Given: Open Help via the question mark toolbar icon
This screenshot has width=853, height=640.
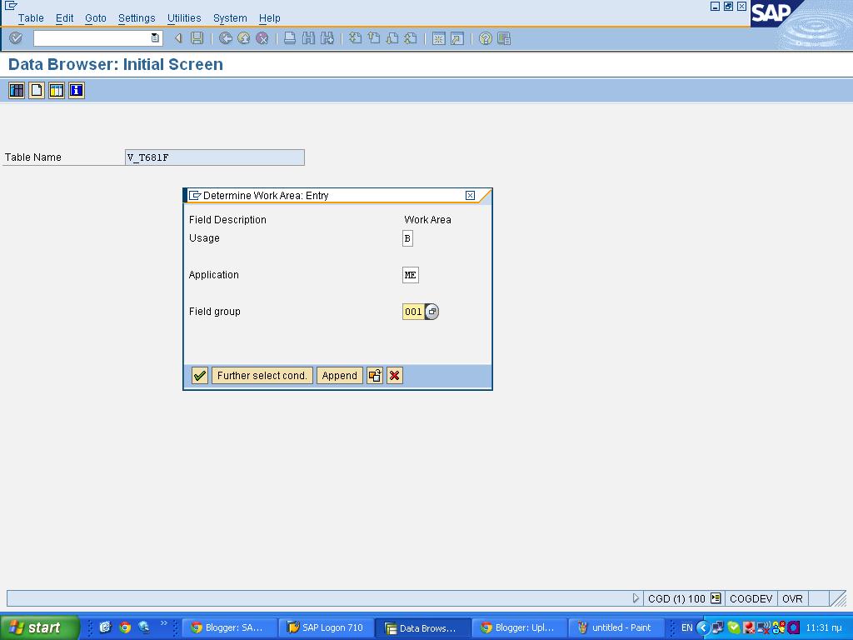Looking at the screenshot, I should [x=486, y=37].
